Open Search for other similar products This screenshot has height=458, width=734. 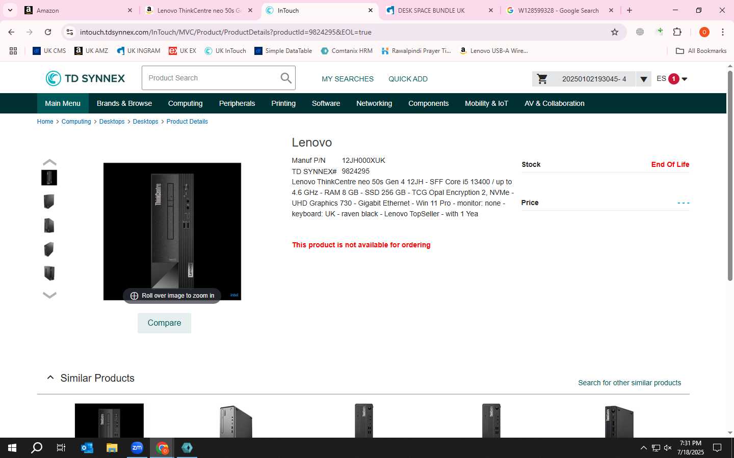point(630,383)
